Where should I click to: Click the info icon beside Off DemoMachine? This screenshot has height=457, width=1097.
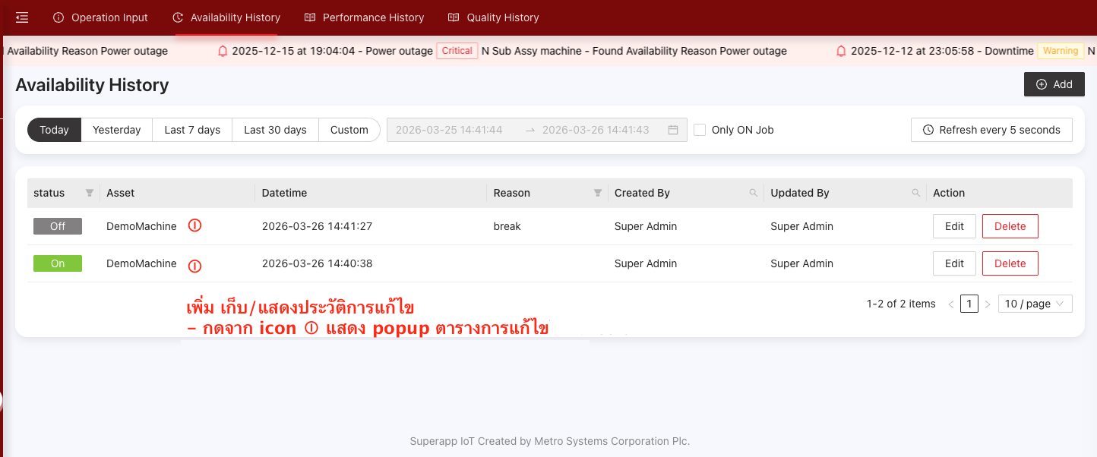(x=194, y=226)
